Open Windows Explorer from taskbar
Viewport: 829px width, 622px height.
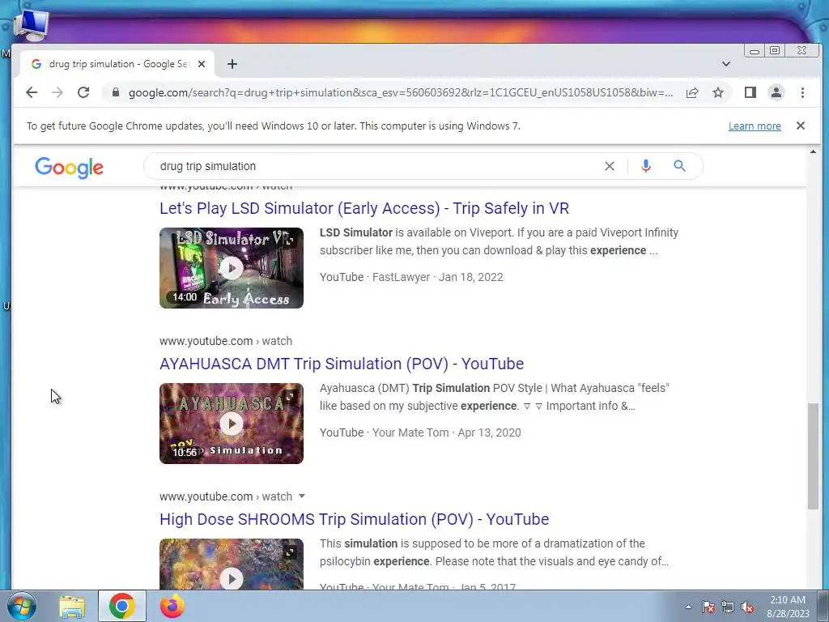[72, 607]
